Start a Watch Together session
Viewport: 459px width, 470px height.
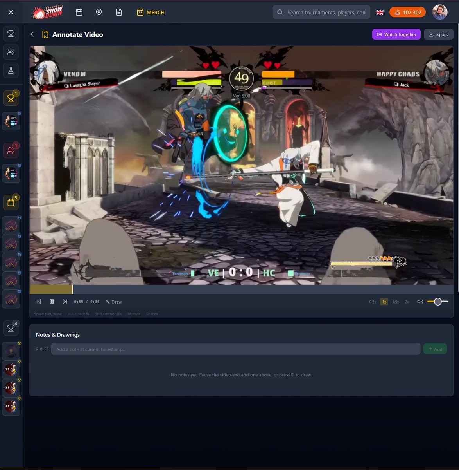(x=396, y=34)
